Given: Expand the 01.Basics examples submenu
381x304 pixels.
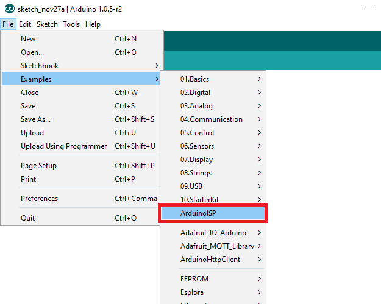Looking at the screenshot, I should click(x=213, y=79).
